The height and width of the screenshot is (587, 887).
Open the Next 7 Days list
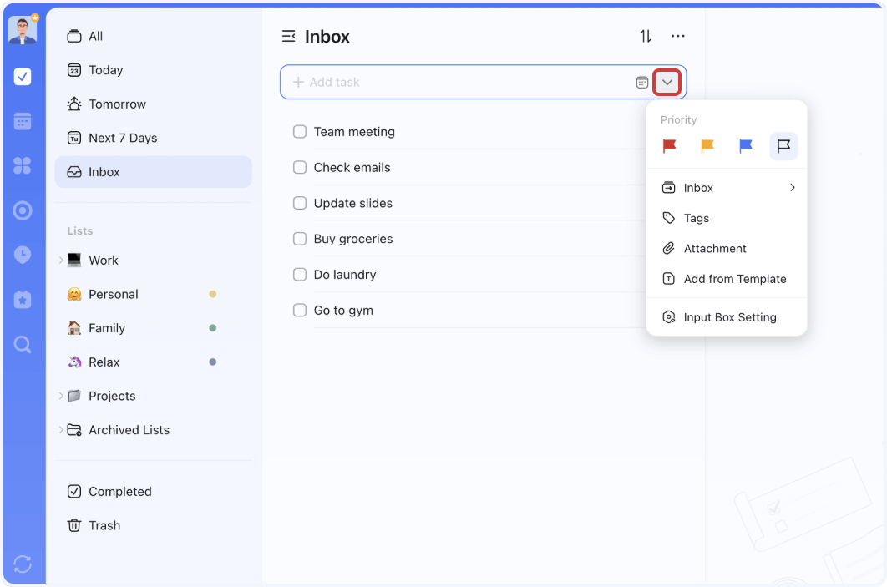(x=154, y=138)
